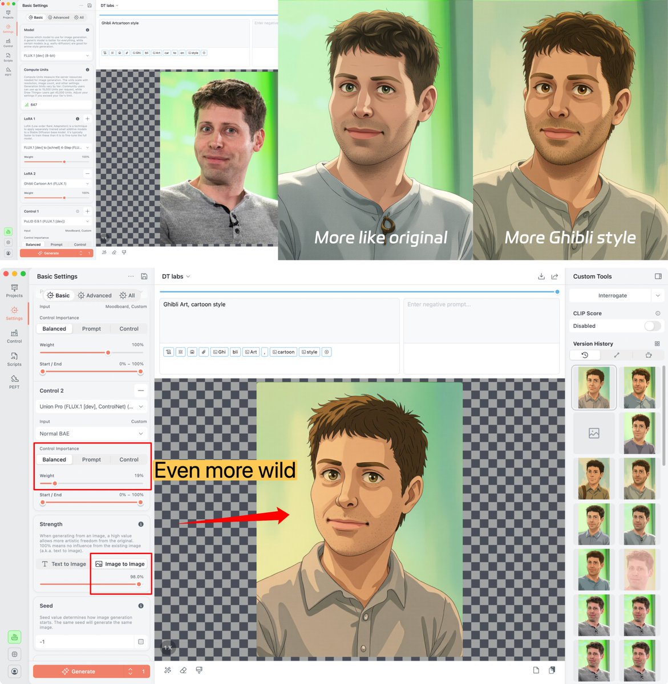Add a LoRA with plus beside LoRA 1

click(x=87, y=119)
